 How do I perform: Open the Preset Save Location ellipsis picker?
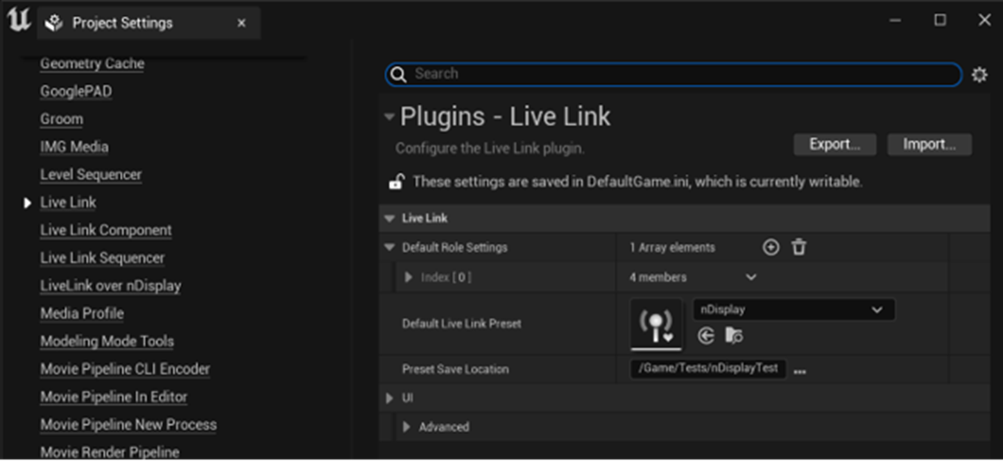800,370
